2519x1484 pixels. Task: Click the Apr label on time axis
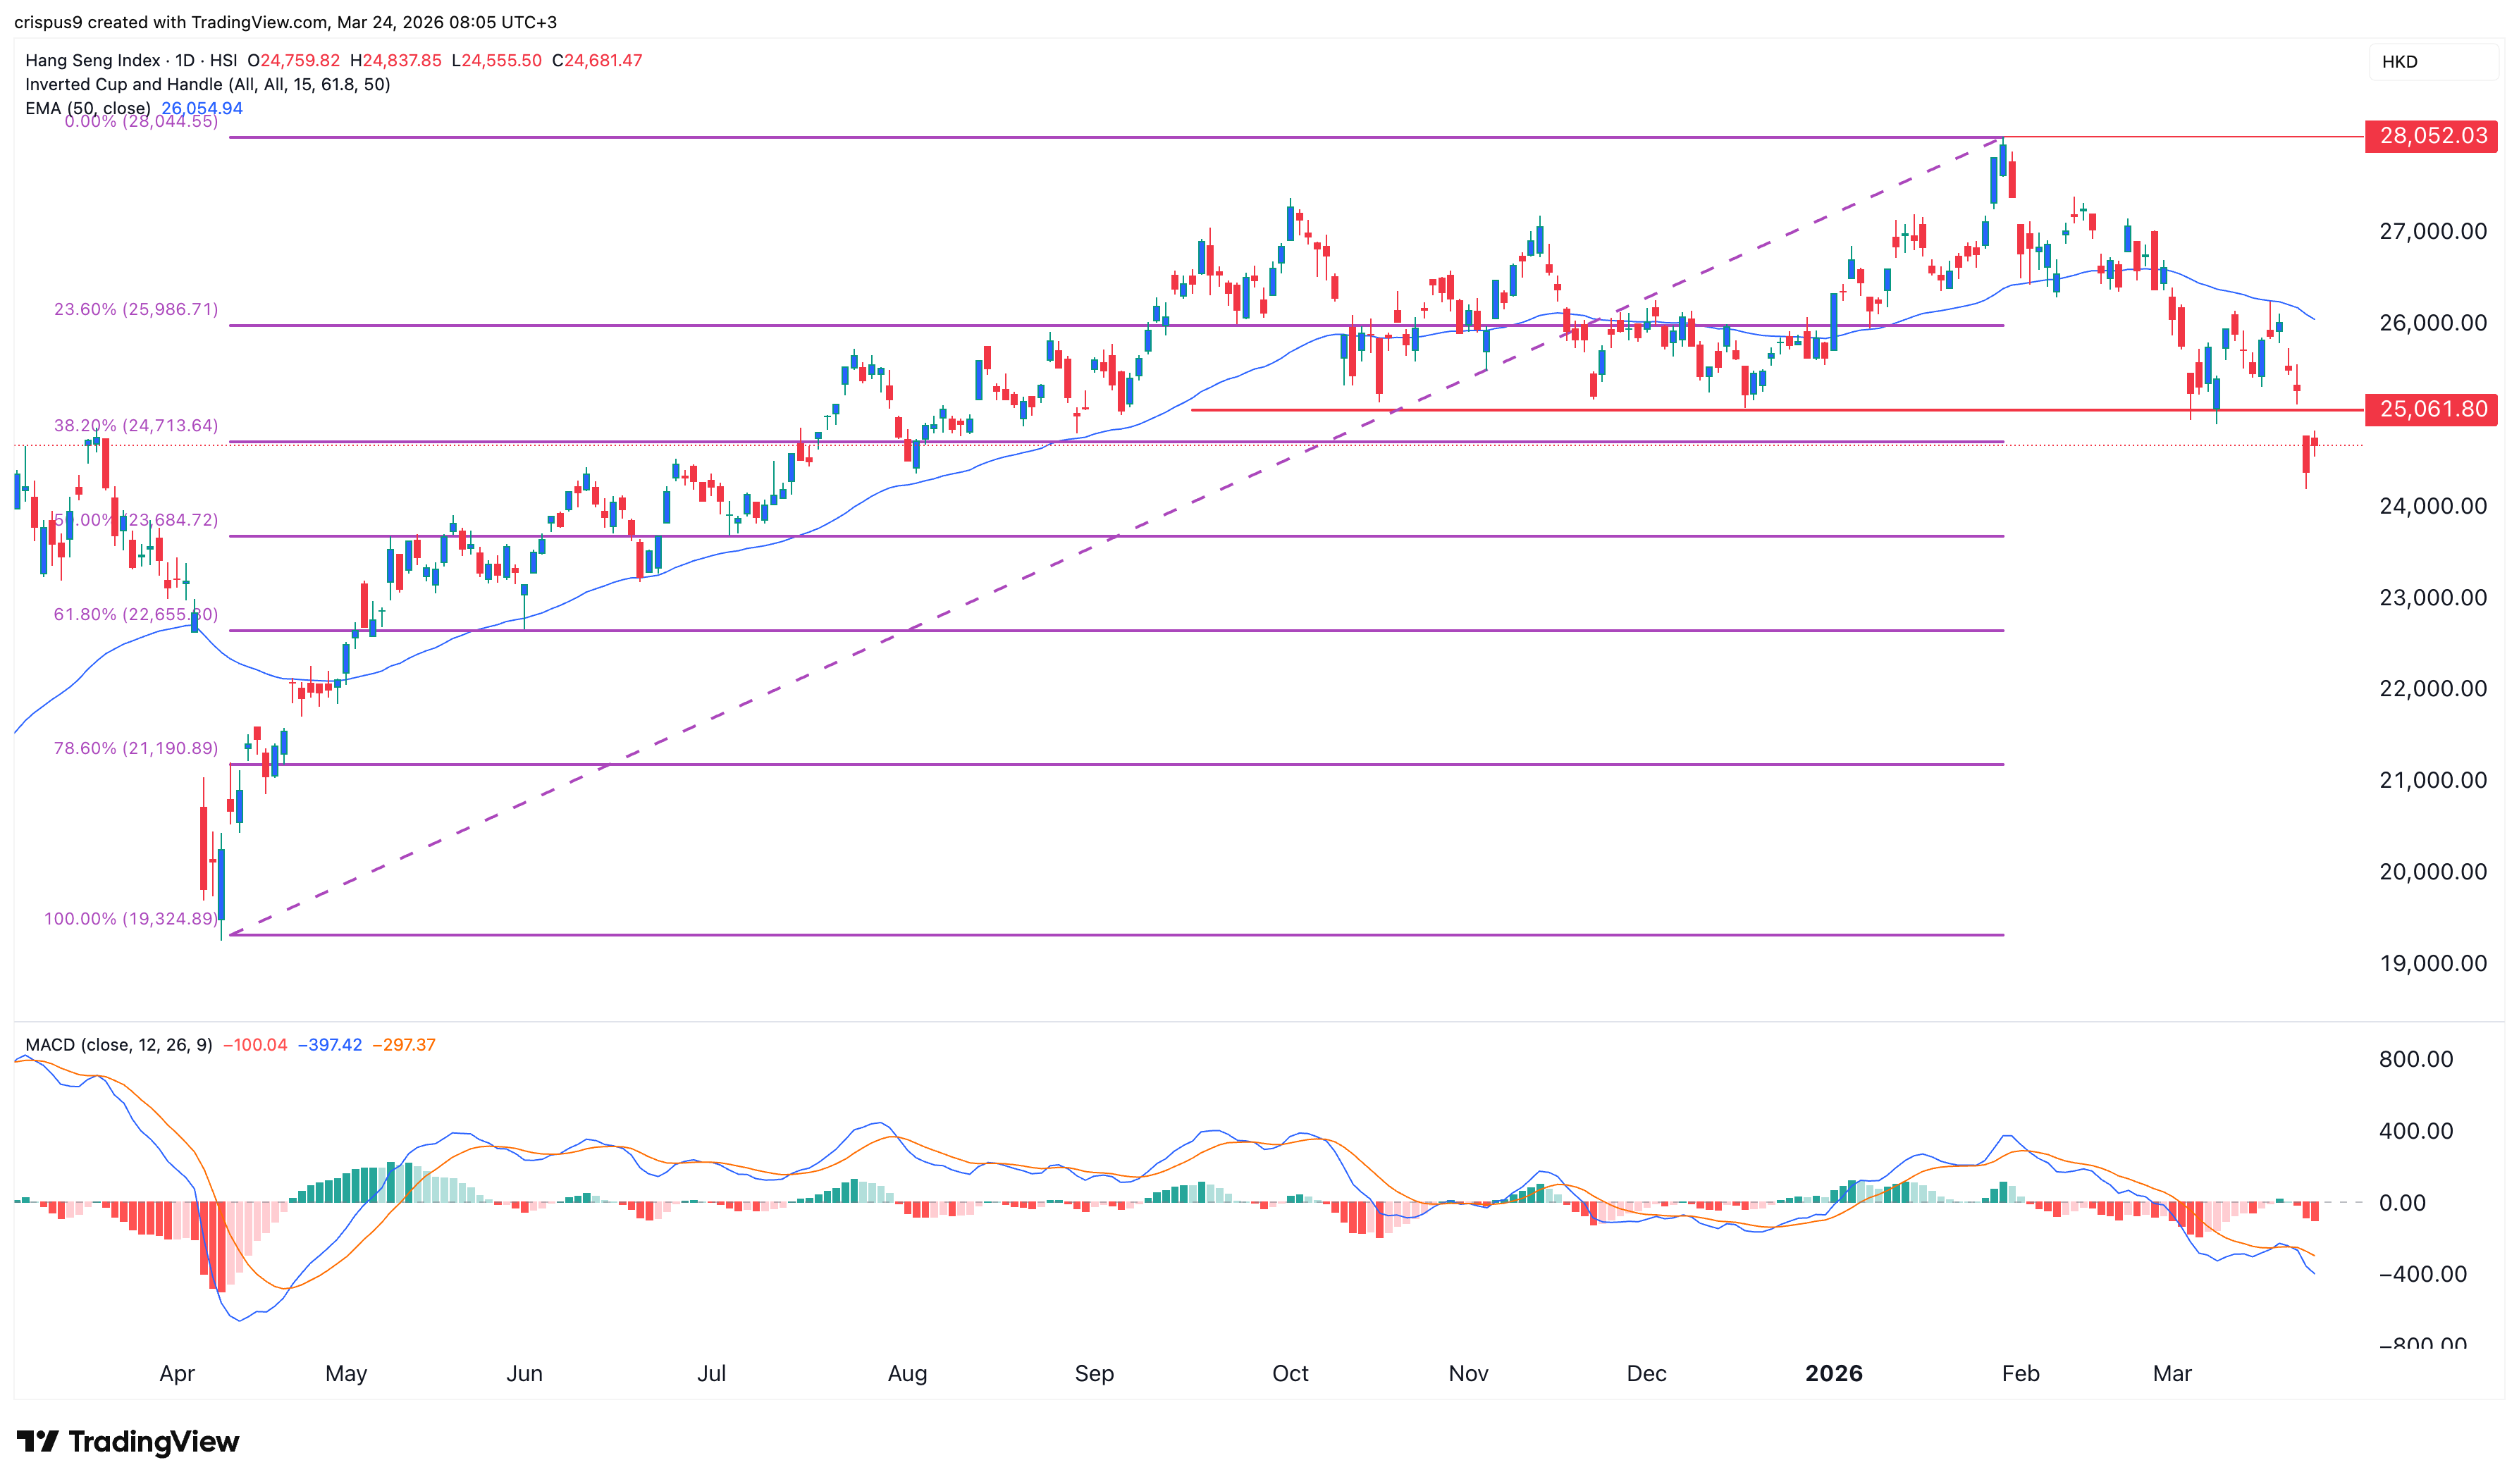[x=177, y=1373]
